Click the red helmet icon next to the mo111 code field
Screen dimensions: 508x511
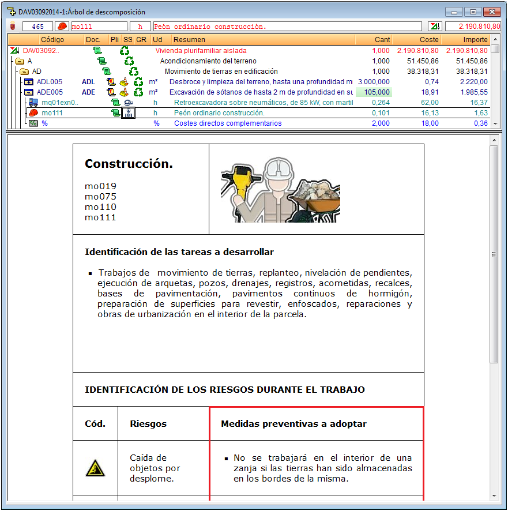[x=62, y=26]
